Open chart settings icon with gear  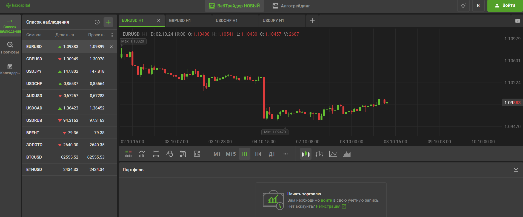tap(197, 154)
